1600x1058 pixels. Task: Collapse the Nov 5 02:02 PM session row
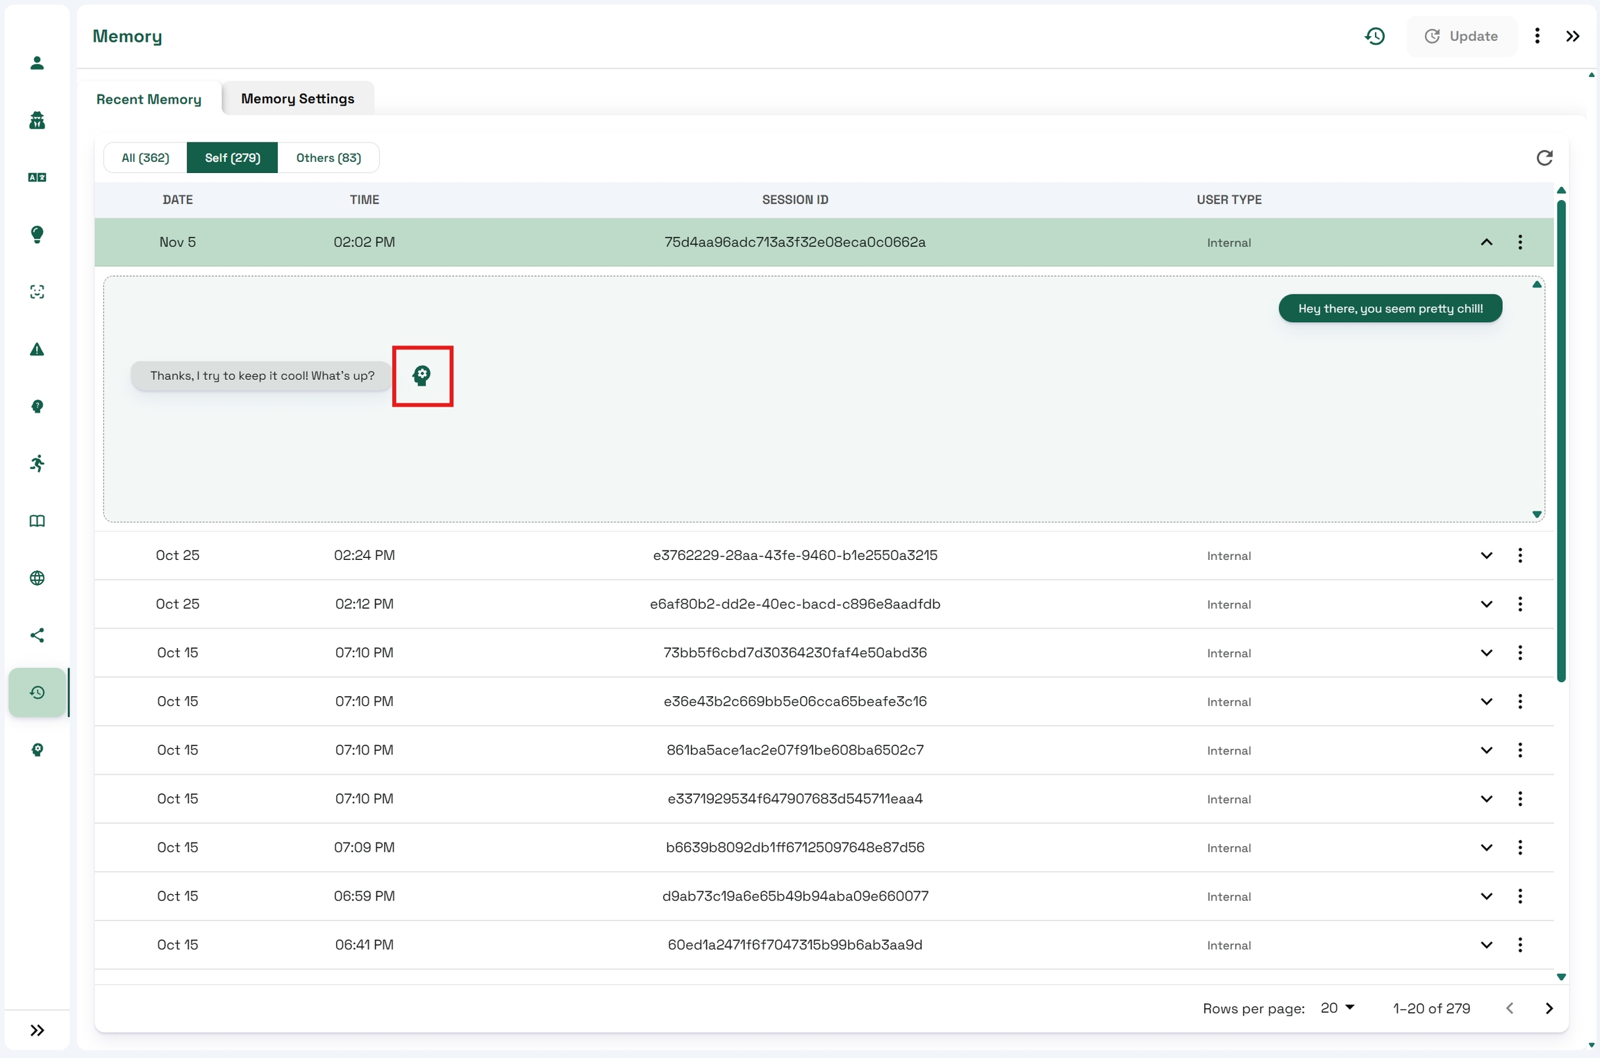tap(1486, 242)
